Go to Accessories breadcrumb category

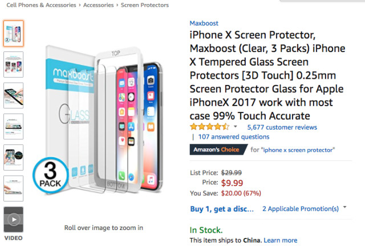(x=99, y=5)
